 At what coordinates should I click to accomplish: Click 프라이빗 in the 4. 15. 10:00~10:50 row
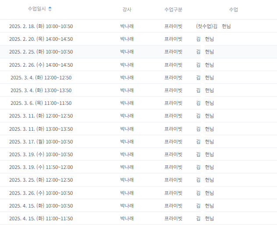click(x=173, y=206)
